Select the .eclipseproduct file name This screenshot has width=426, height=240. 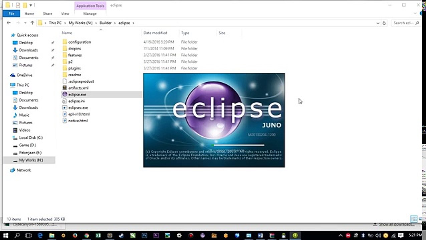pyautogui.click(x=81, y=81)
